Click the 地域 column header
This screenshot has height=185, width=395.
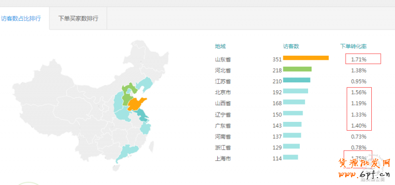pos(220,46)
